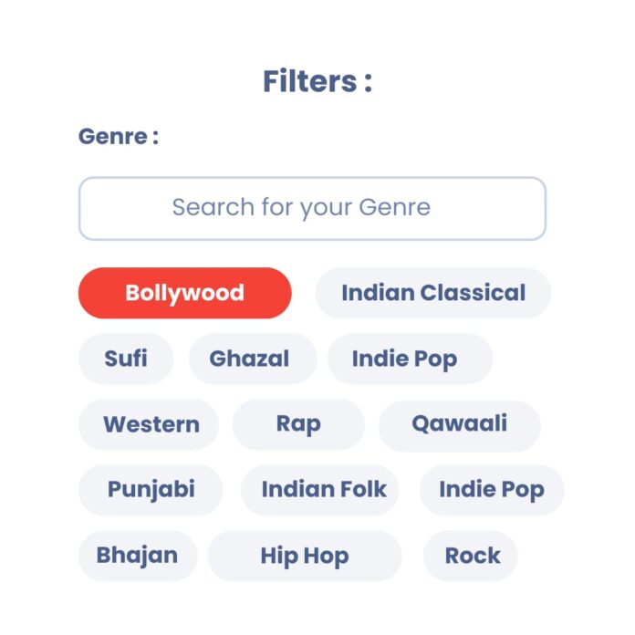Select the Indian Classical genre filter
635x635 pixels.
[x=433, y=293]
